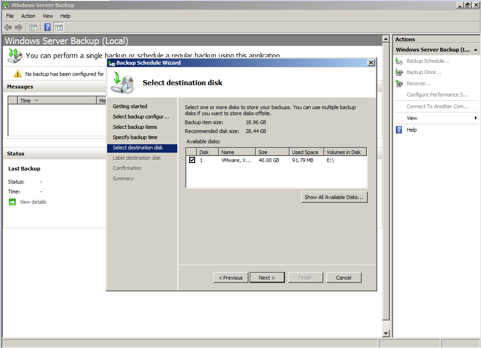This screenshot has width=481, height=348.
Task: Click the Back arrow toolbar icon
Action: click(x=8, y=28)
